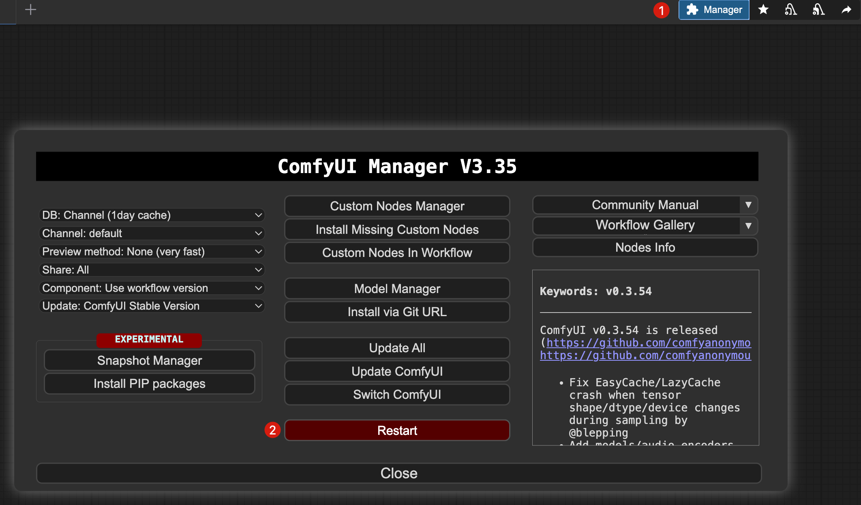861x505 pixels.
Task: Click Nodes Info button
Action: tap(645, 248)
